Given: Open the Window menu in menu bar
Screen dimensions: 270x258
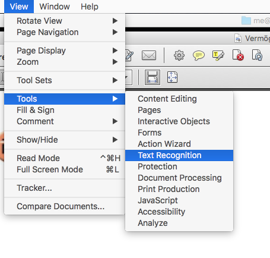Looking at the screenshot, I should click(x=55, y=7).
